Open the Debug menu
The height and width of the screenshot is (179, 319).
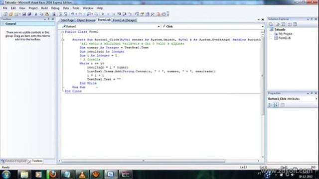tap(55, 8)
